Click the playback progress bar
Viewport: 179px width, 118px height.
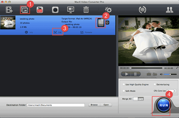[x=146, y=68]
